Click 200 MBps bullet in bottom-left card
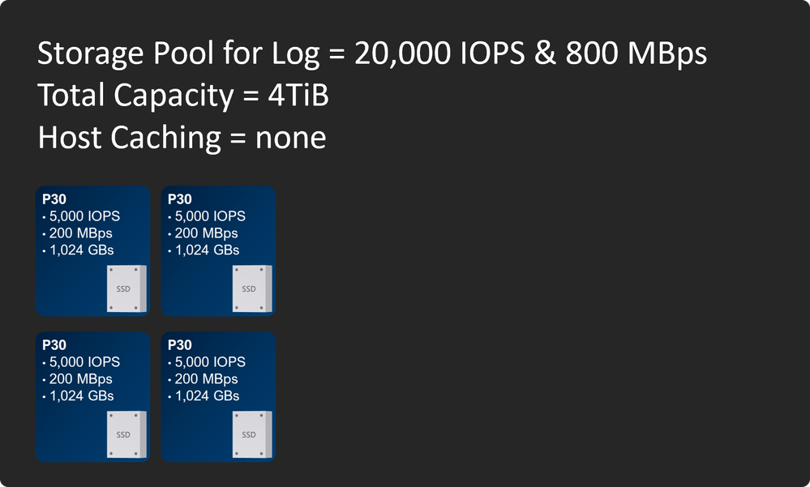The width and height of the screenshot is (810, 487). coord(79,379)
